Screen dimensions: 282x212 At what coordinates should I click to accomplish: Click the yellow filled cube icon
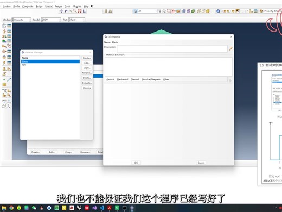(208, 11)
